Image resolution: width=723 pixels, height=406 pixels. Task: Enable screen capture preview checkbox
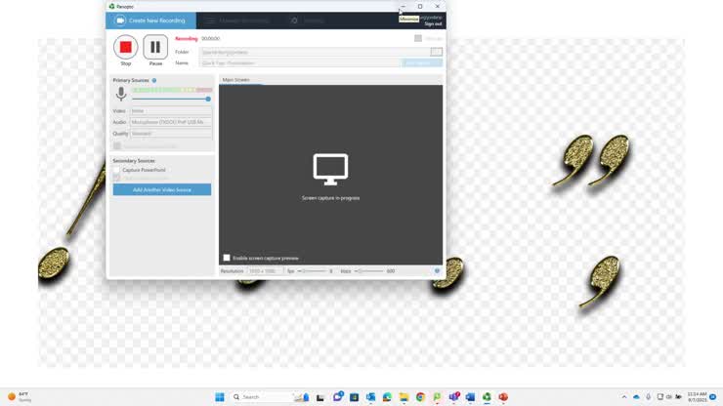(227, 258)
